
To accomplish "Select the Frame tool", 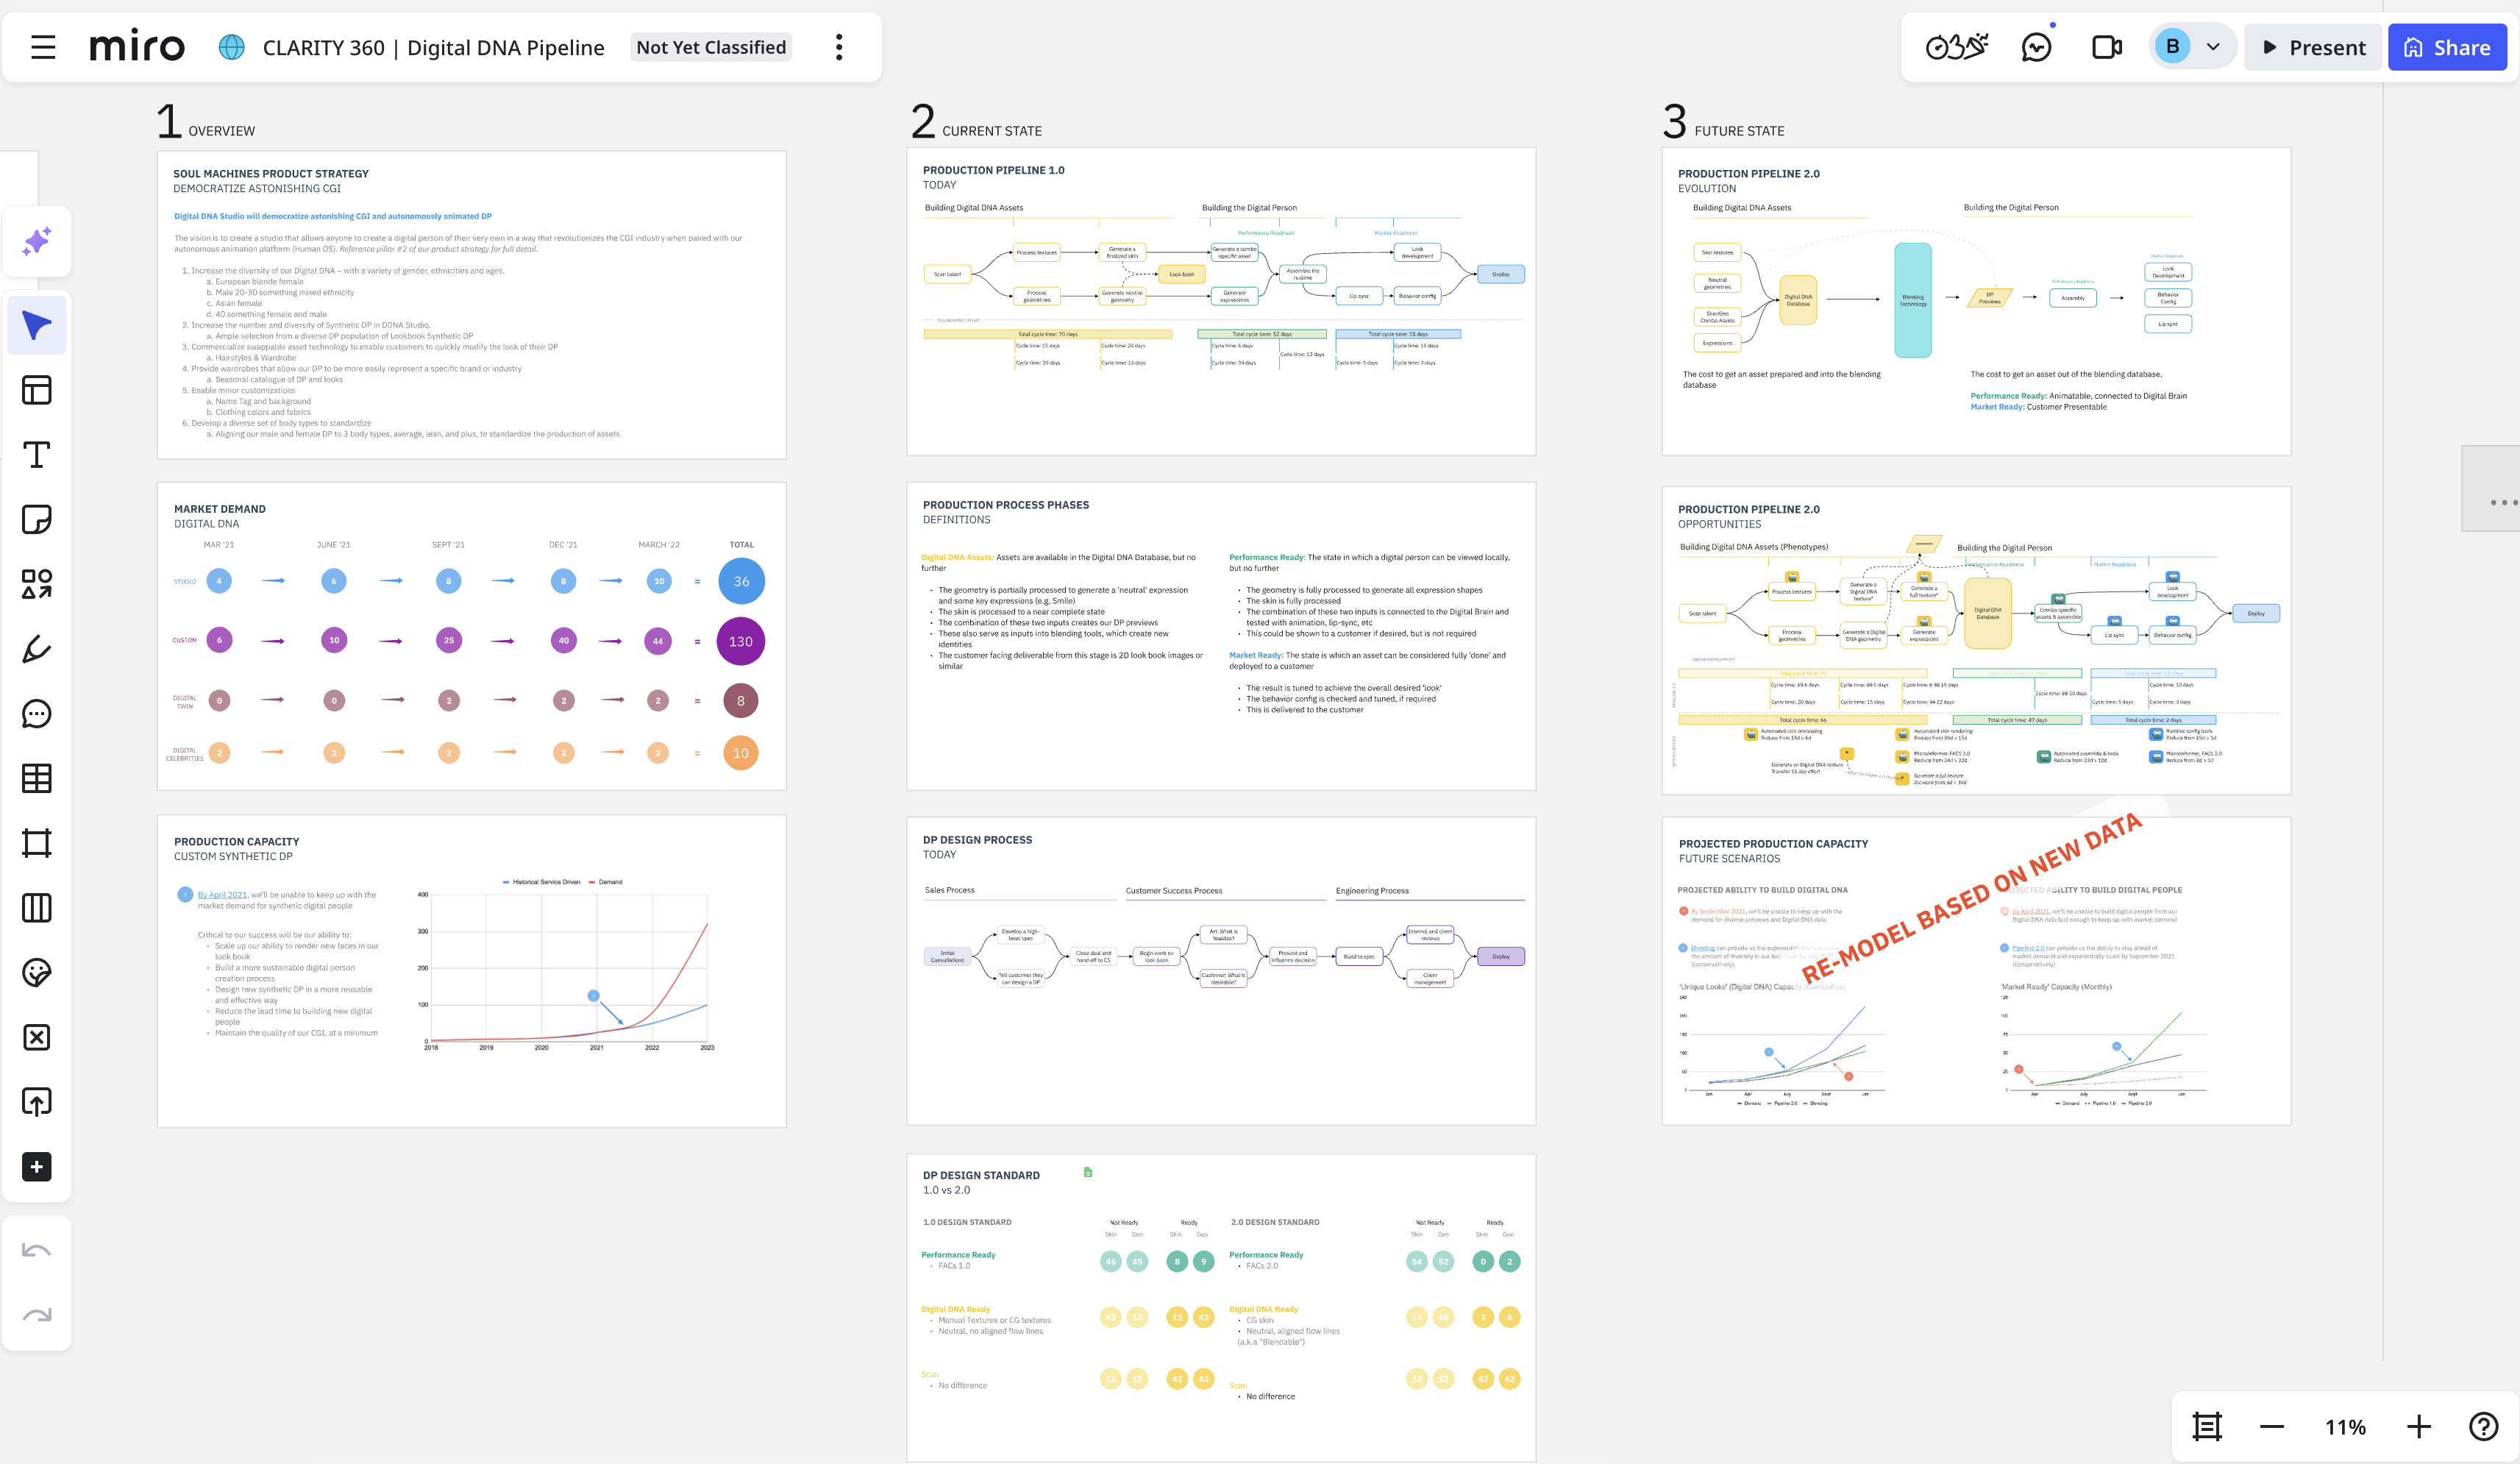I will [36, 842].
